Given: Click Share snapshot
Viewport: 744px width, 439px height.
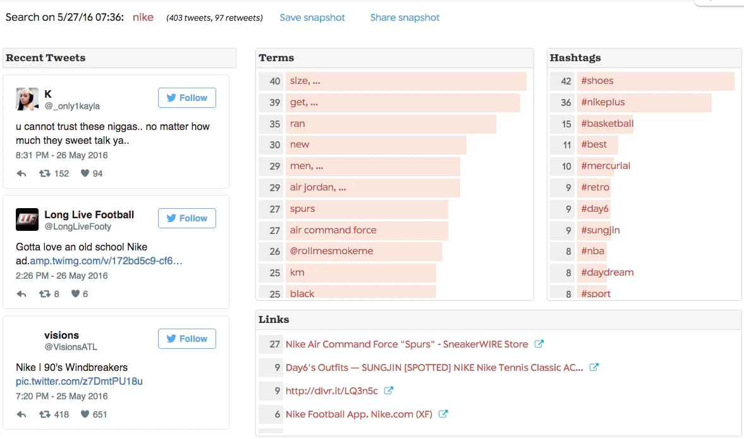Looking at the screenshot, I should click(x=405, y=18).
